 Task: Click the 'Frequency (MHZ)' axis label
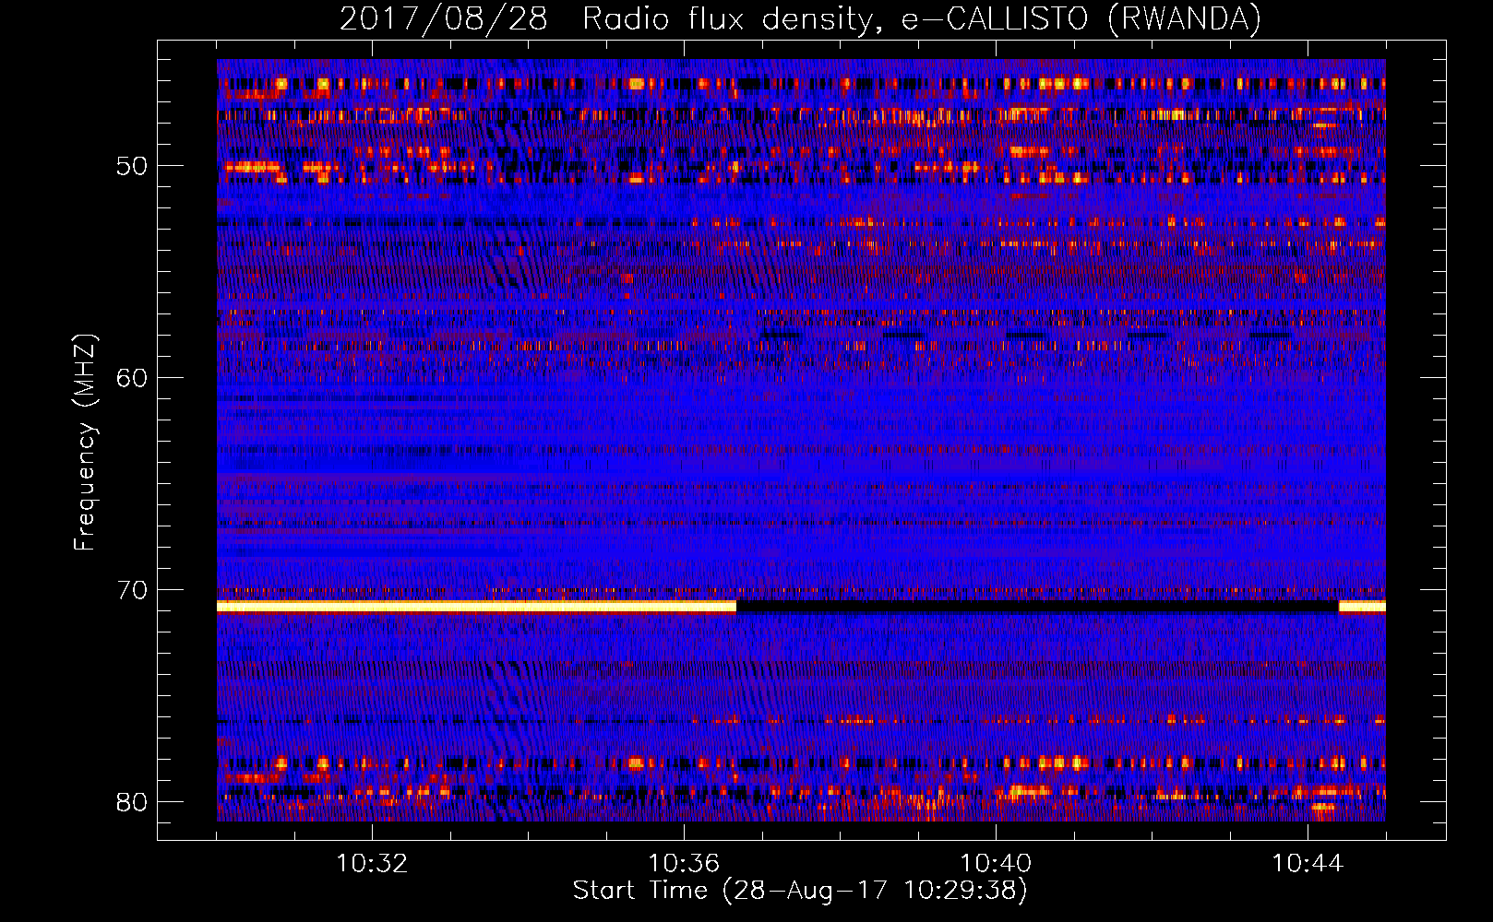pyautogui.click(x=84, y=443)
